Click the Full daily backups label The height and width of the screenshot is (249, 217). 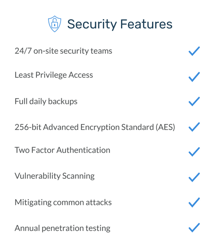pyautogui.click(x=46, y=101)
